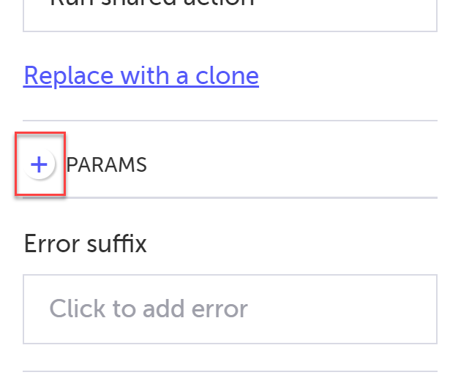
Task: Hit the add-parameter plus icon
Action: pyautogui.click(x=39, y=165)
